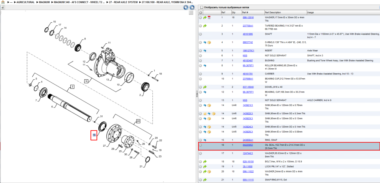Open the '--' breadcrumb entry
Image resolution: width=380 pixels, height=183 pixels.
pyautogui.click(x=11, y=2)
